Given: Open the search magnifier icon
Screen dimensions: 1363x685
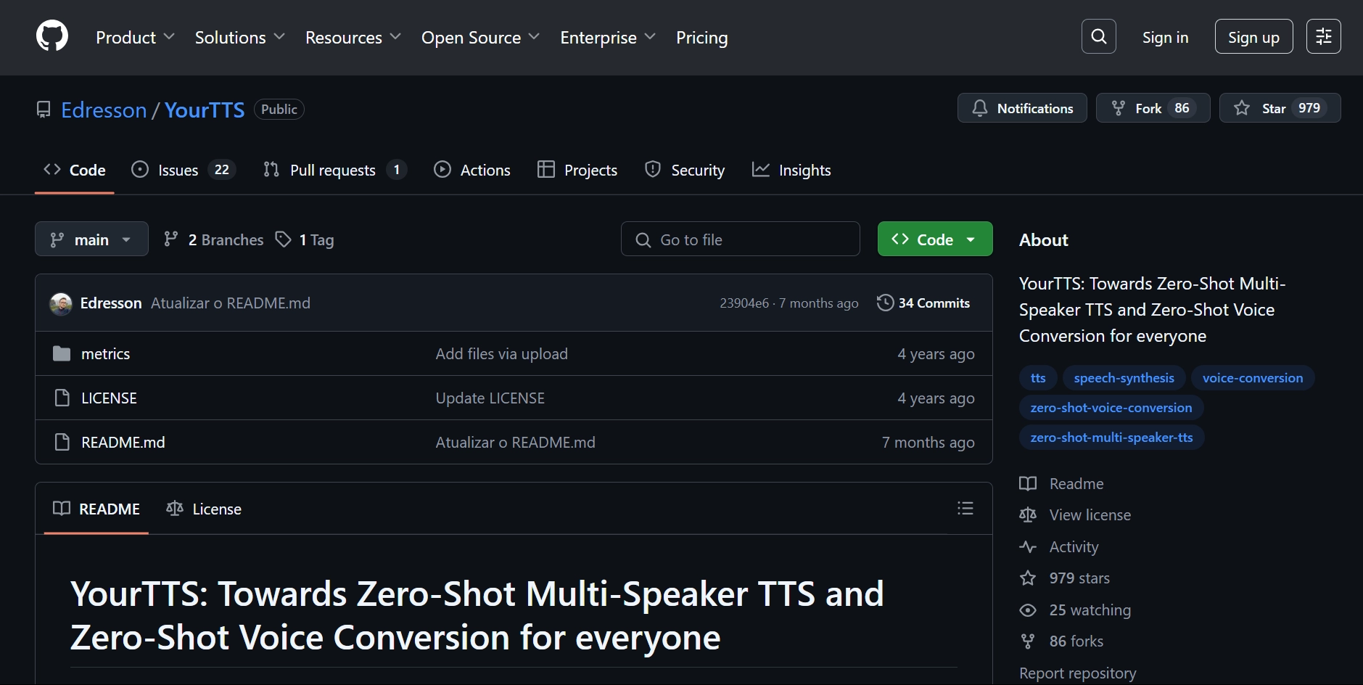Looking at the screenshot, I should [x=1098, y=36].
